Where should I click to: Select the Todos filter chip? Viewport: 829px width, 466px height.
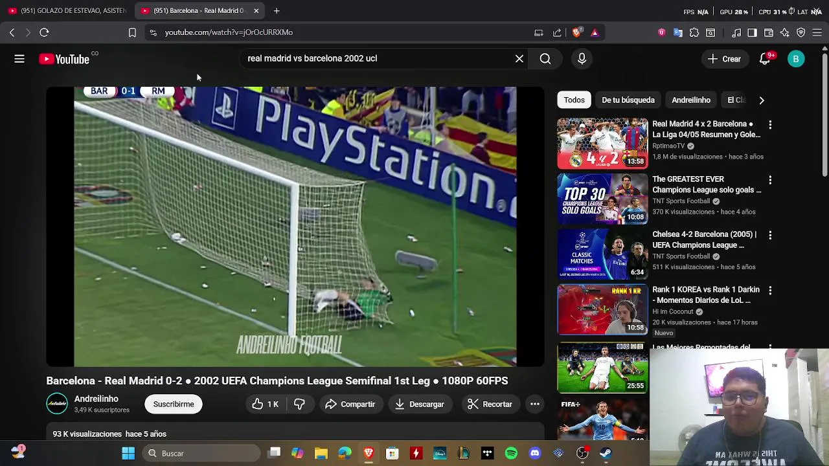click(x=574, y=100)
